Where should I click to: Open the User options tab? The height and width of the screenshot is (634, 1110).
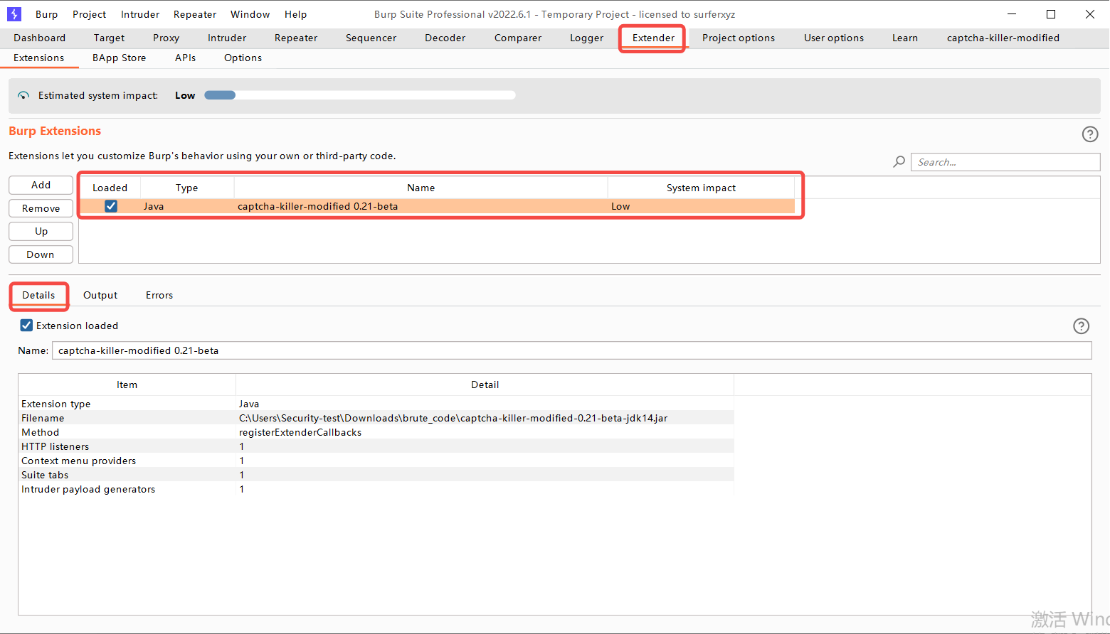coord(834,38)
